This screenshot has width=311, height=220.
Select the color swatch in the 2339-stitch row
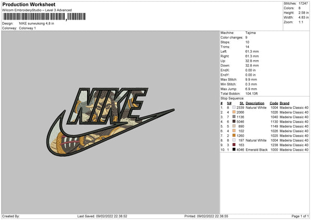tap(234, 107)
